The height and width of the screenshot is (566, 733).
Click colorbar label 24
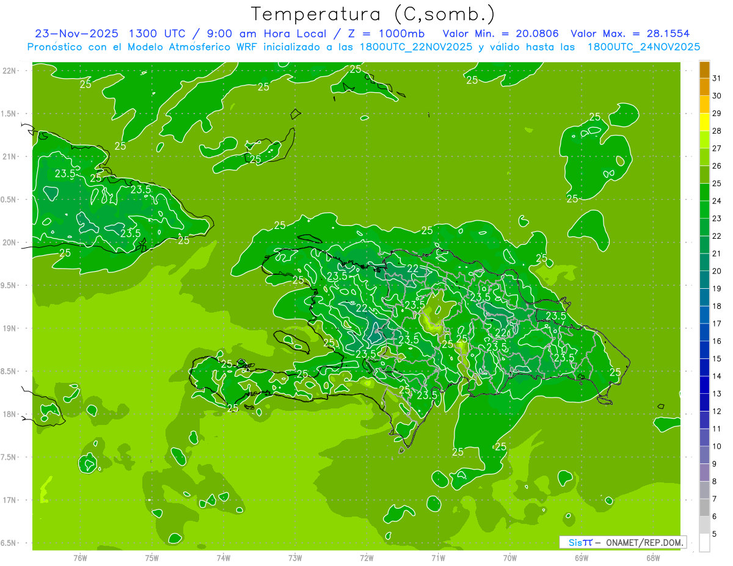(x=717, y=201)
